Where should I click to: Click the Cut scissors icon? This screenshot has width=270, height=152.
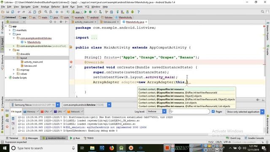point(30,12)
